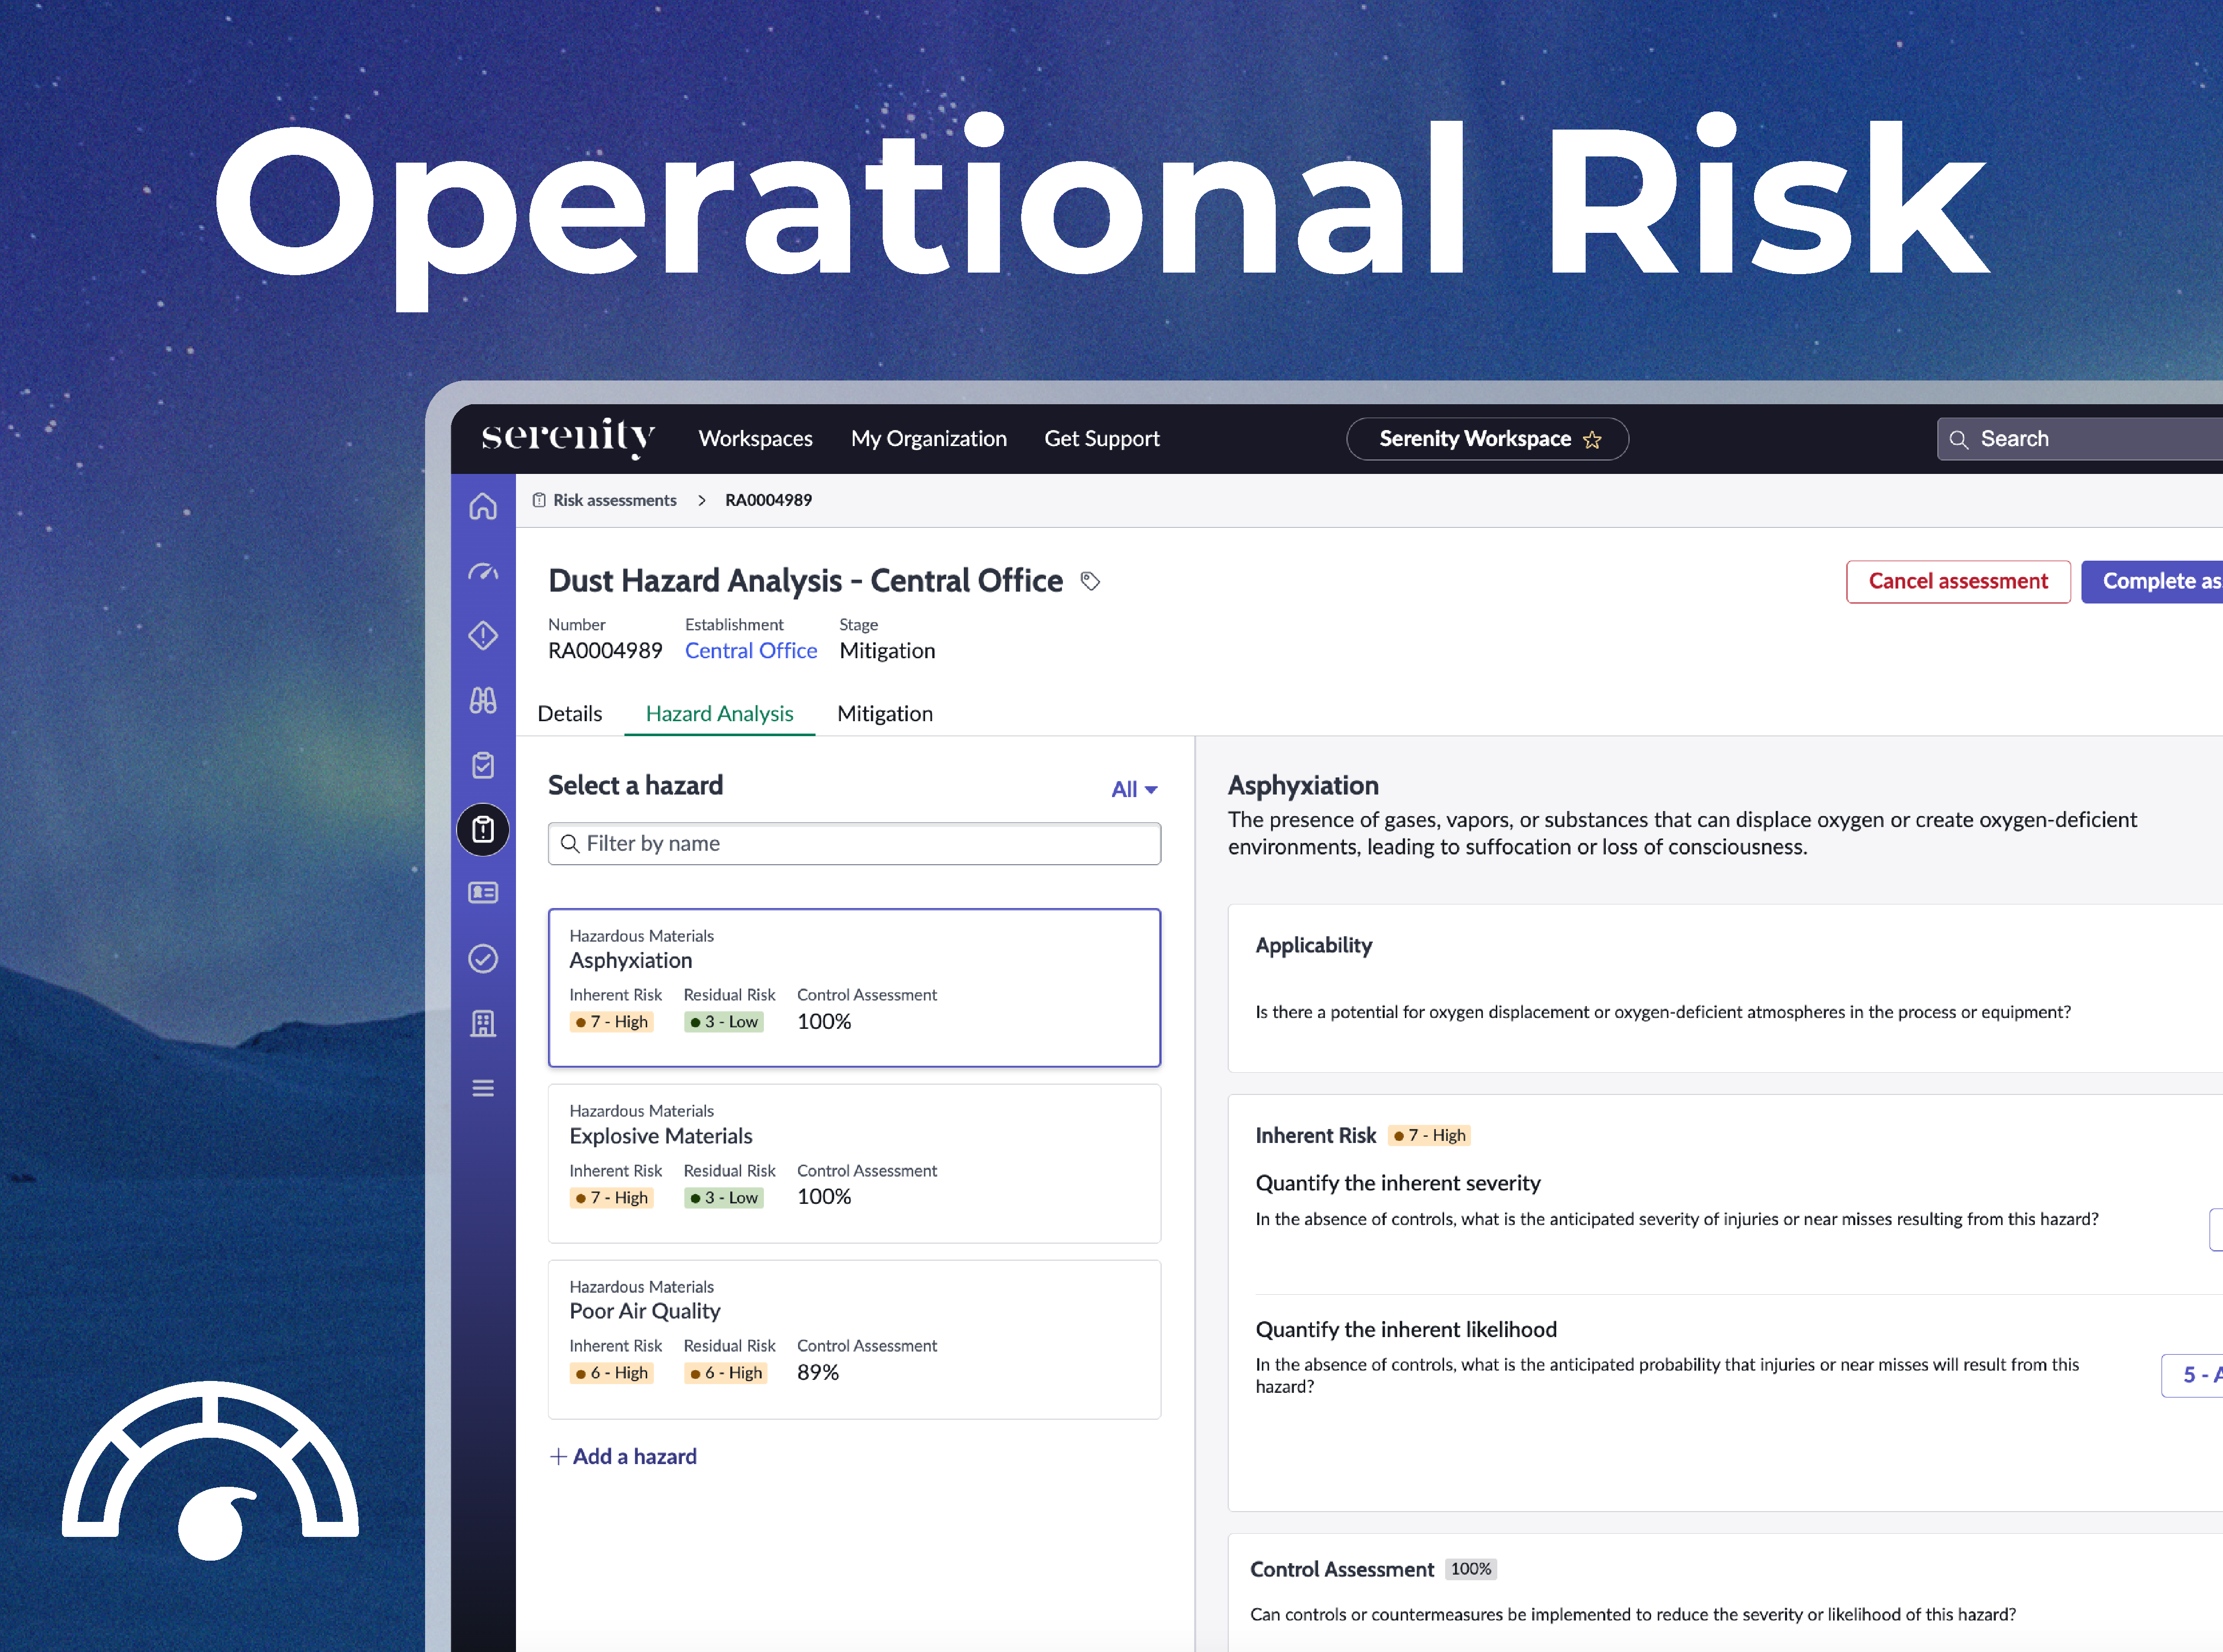Click the diamond alert sidebar icon
This screenshot has height=1652, width=2223.
pos(483,636)
